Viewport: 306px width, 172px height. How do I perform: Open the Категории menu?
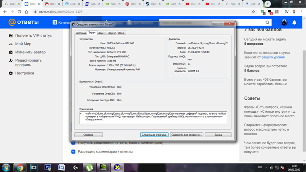(x=61, y=23)
